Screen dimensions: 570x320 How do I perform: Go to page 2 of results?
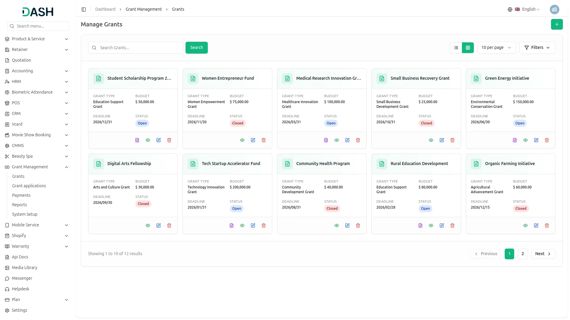523,254
